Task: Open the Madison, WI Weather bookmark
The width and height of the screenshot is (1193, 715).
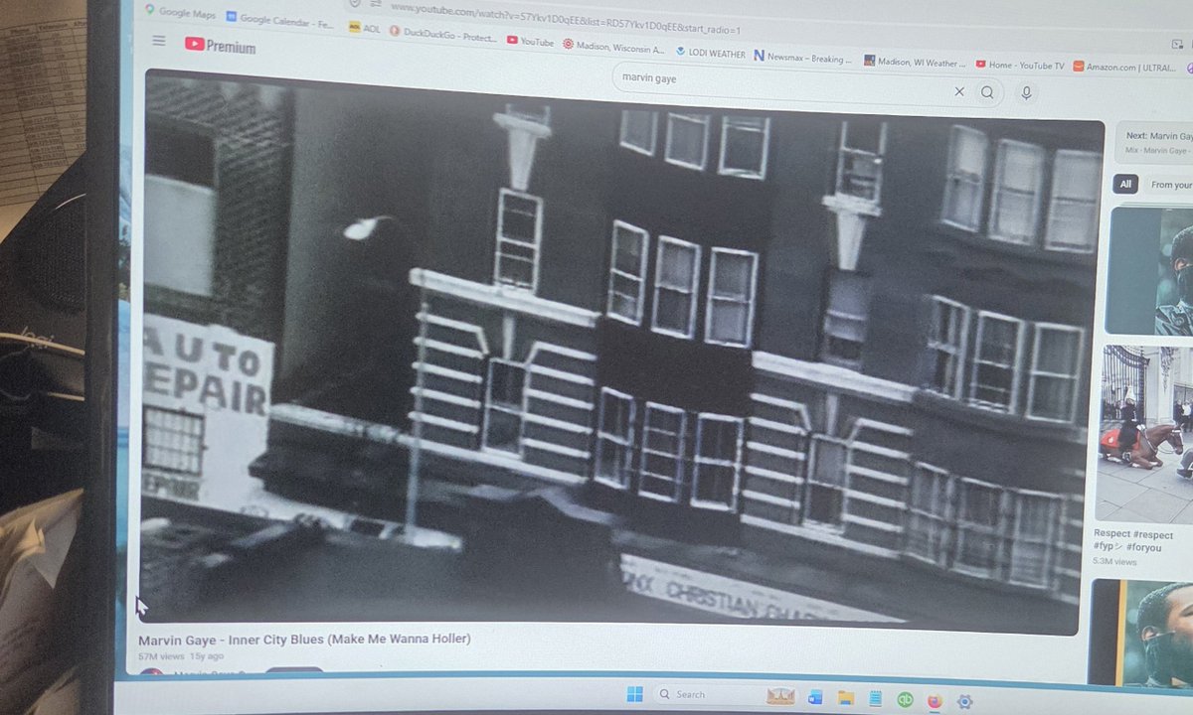Action: (x=914, y=62)
